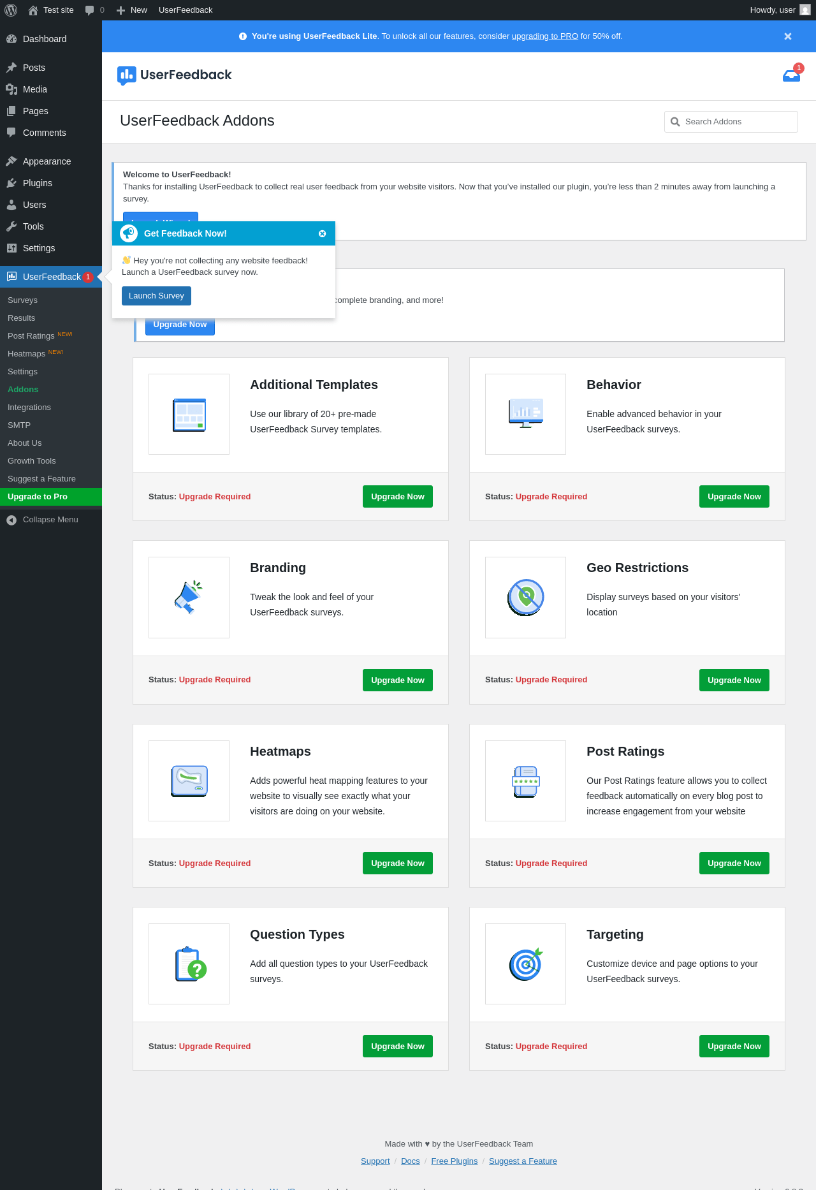Image resolution: width=816 pixels, height=1190 pixels.
Task: Click the blue Upgrade Now banner button
Action: point(180,325)
